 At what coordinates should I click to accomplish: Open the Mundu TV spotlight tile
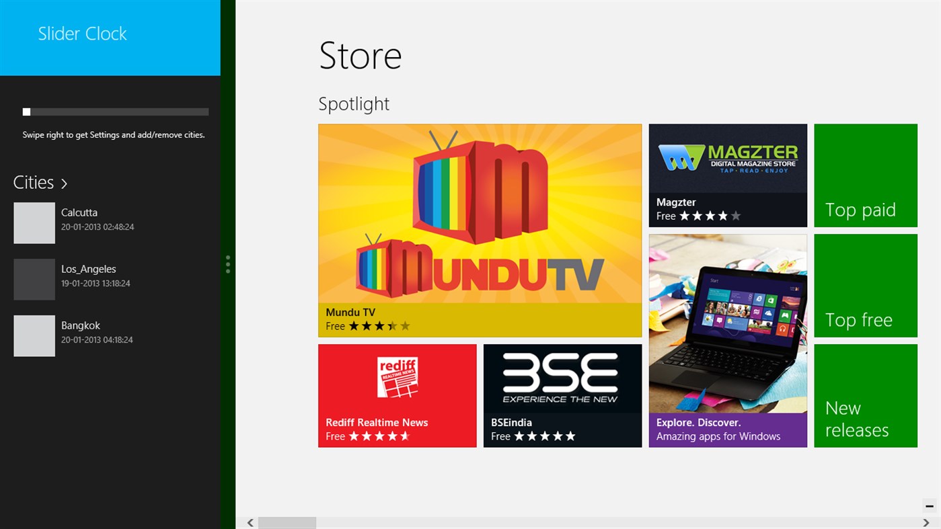coord(480,231)
